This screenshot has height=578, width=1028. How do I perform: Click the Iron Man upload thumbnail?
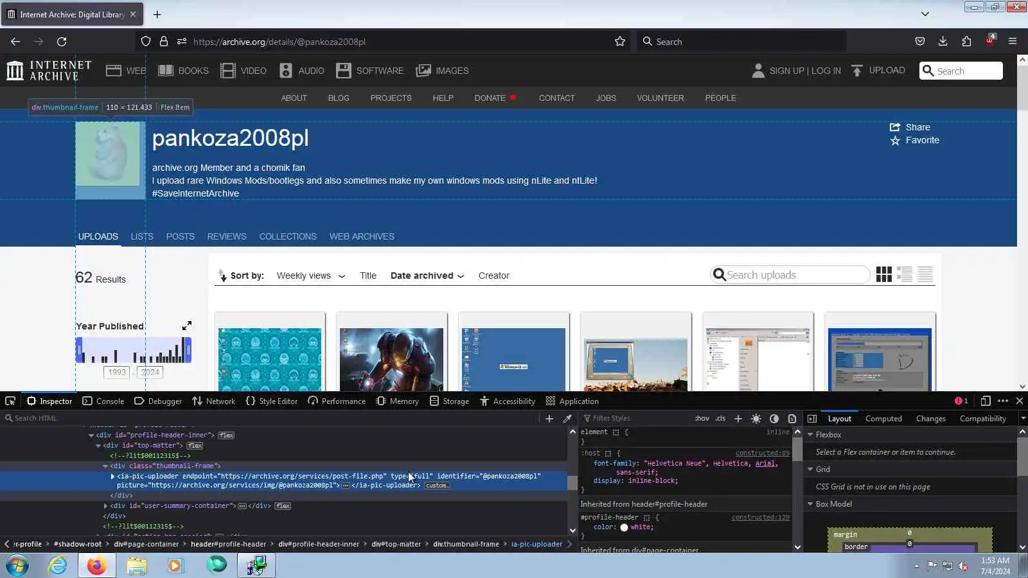coord(391,359)
